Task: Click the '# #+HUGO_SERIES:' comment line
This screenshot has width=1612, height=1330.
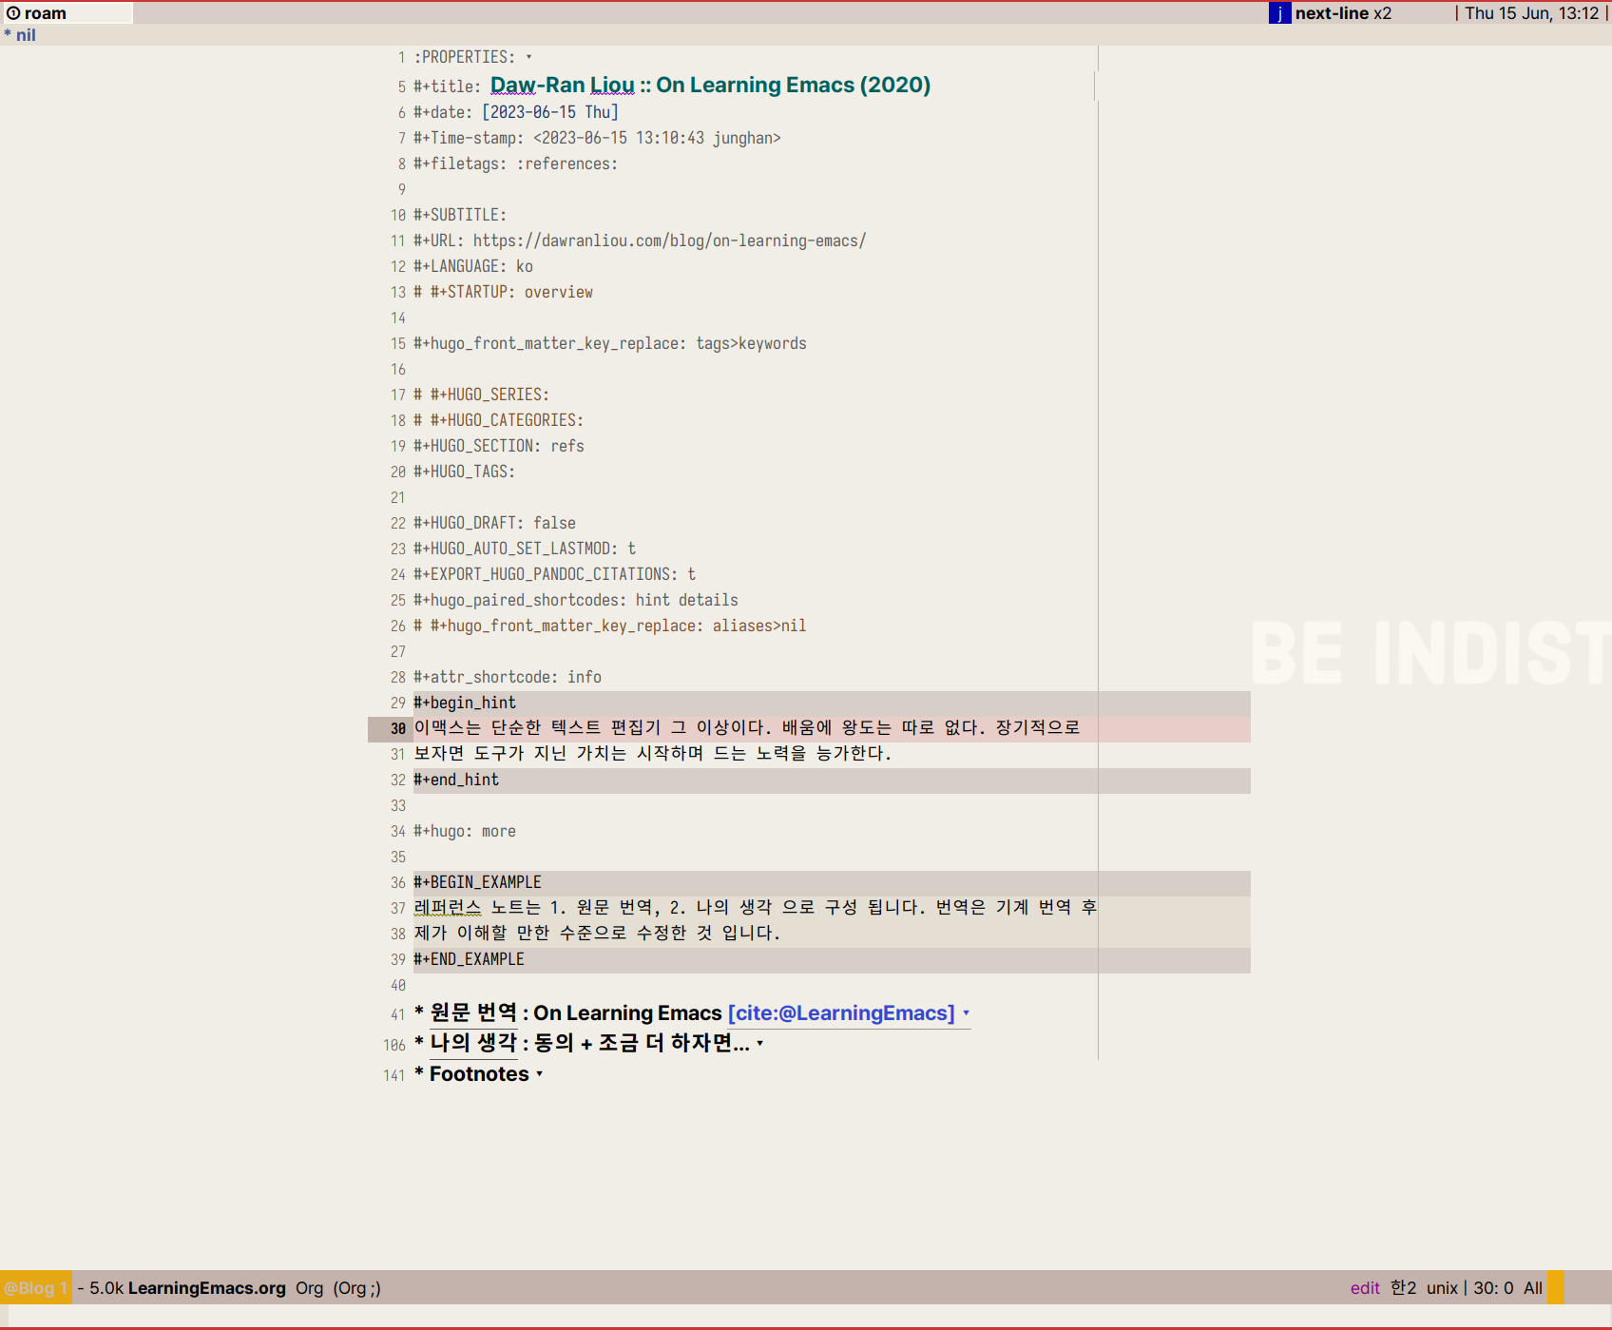Action: 482,395
